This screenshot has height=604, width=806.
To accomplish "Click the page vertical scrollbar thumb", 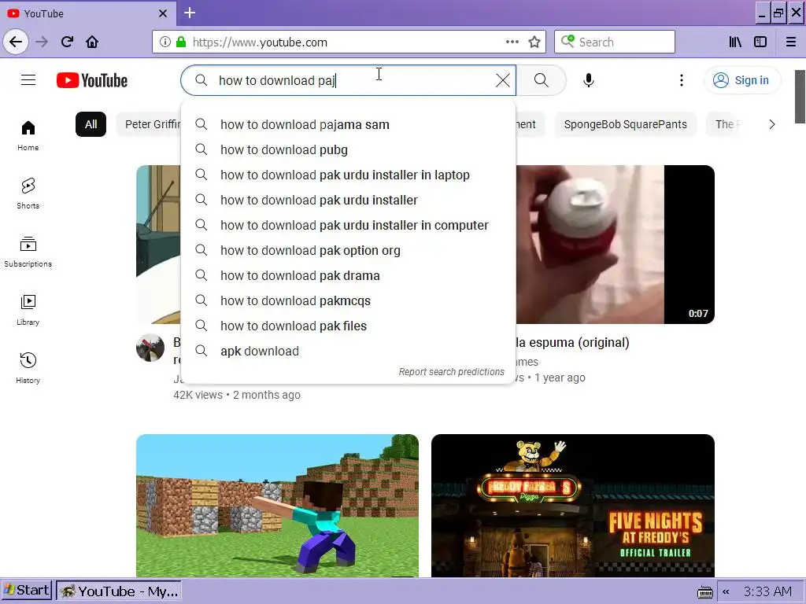I will point(800,97).
